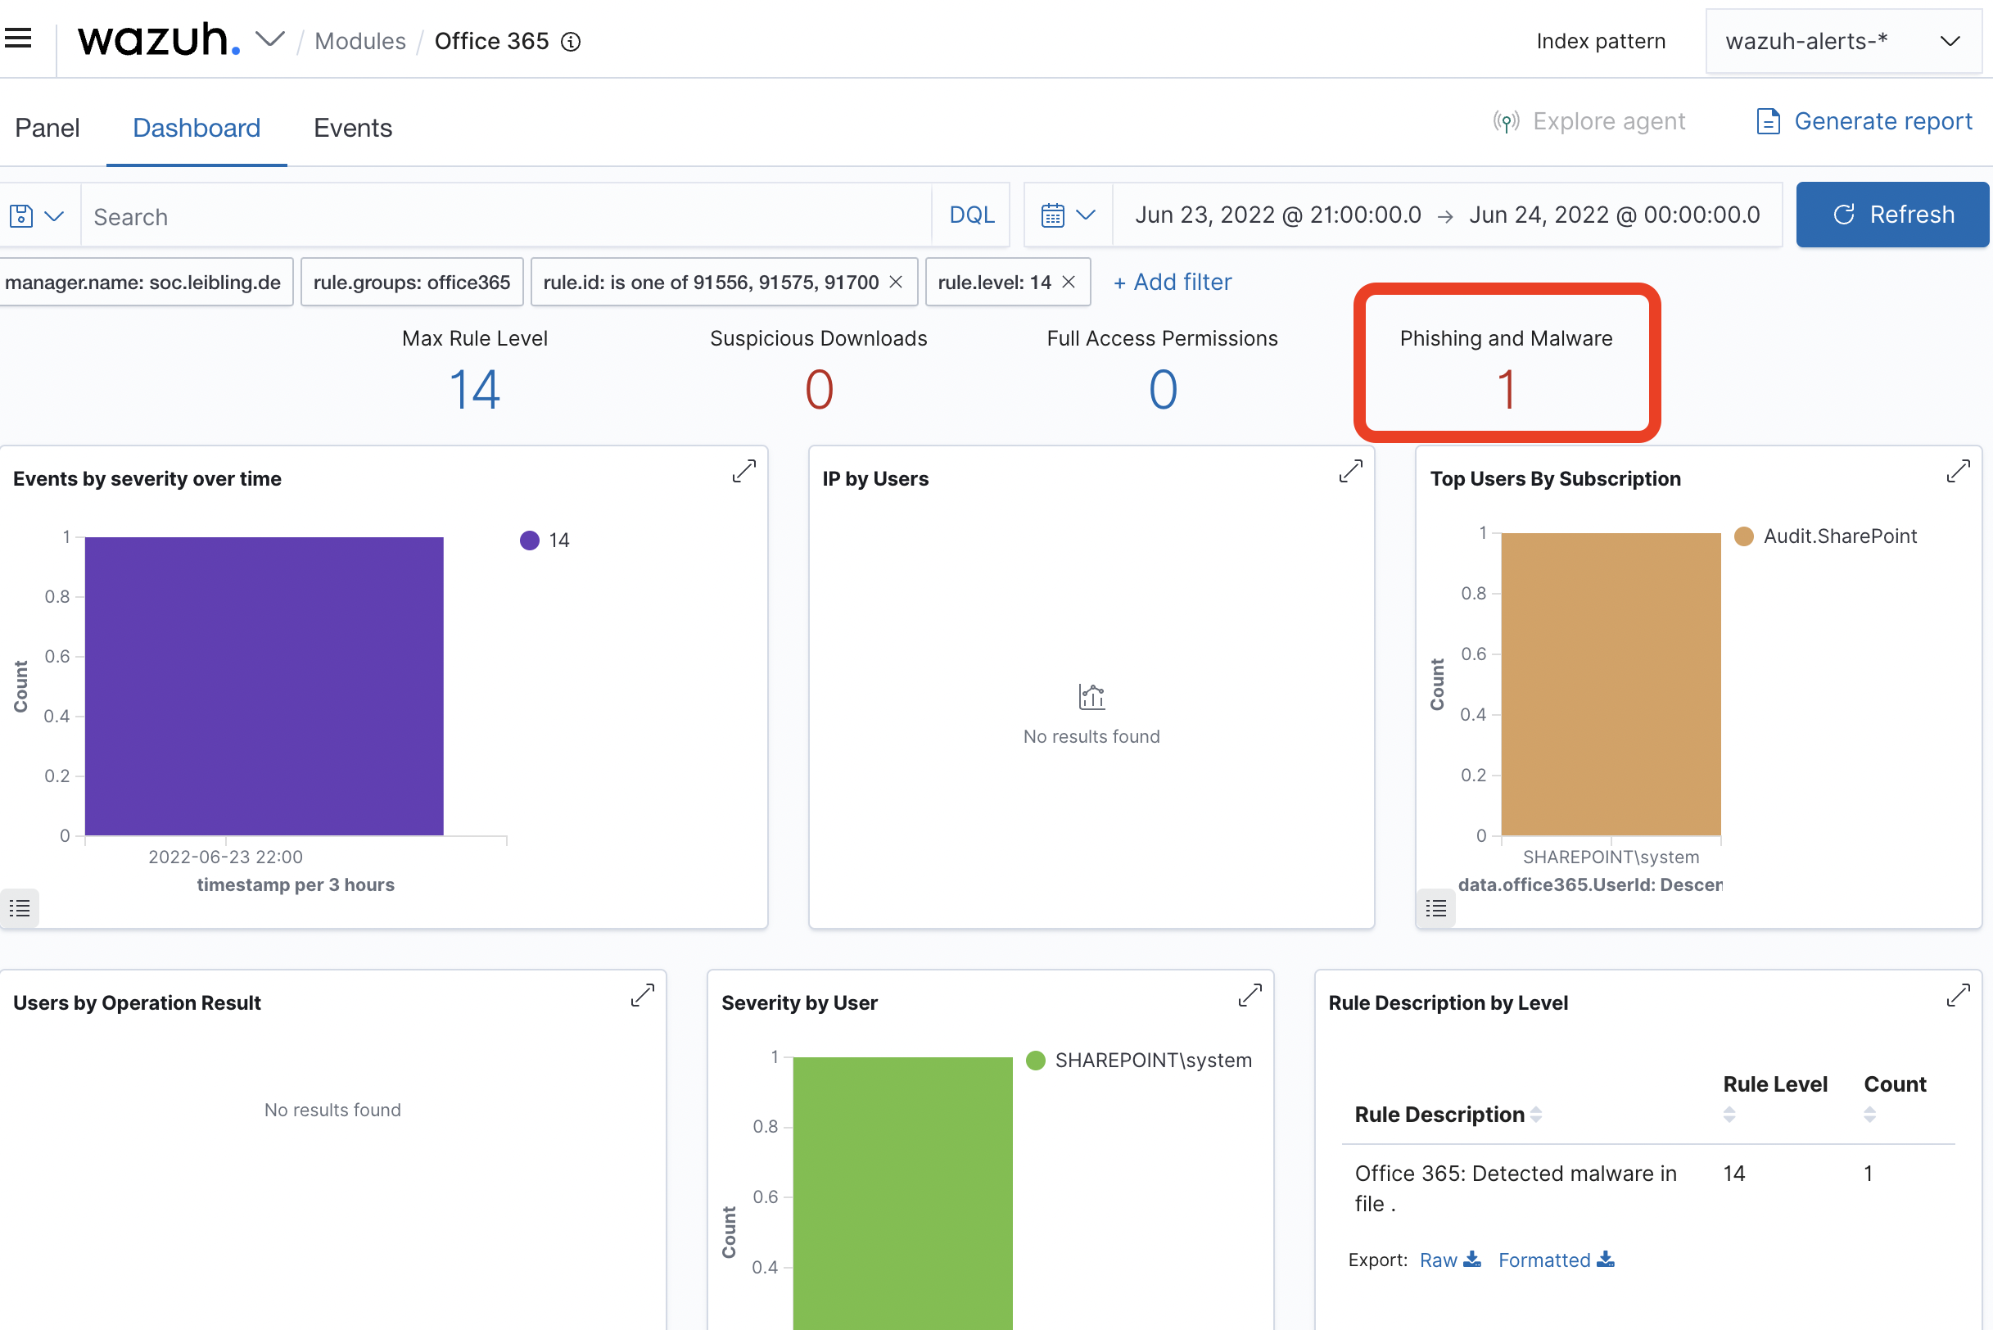Toggle legend on Top Users By Subscription chart
Viewport: 1993px width, 1330px height.
pos(1436,908)
